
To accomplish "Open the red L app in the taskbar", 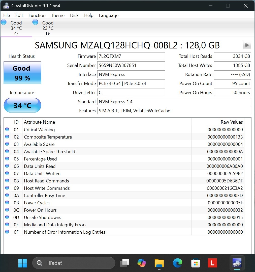I will coord(212,263).
